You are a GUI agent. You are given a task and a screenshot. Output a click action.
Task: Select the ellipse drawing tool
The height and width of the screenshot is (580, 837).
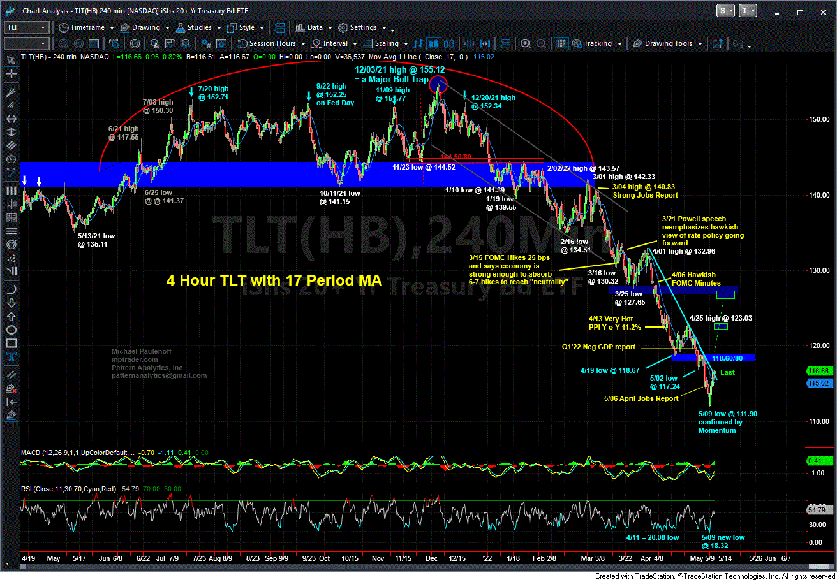(11, 330)
